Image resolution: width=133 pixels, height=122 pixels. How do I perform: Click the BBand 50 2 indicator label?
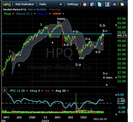pyautogui.click(x=24, y=14)
